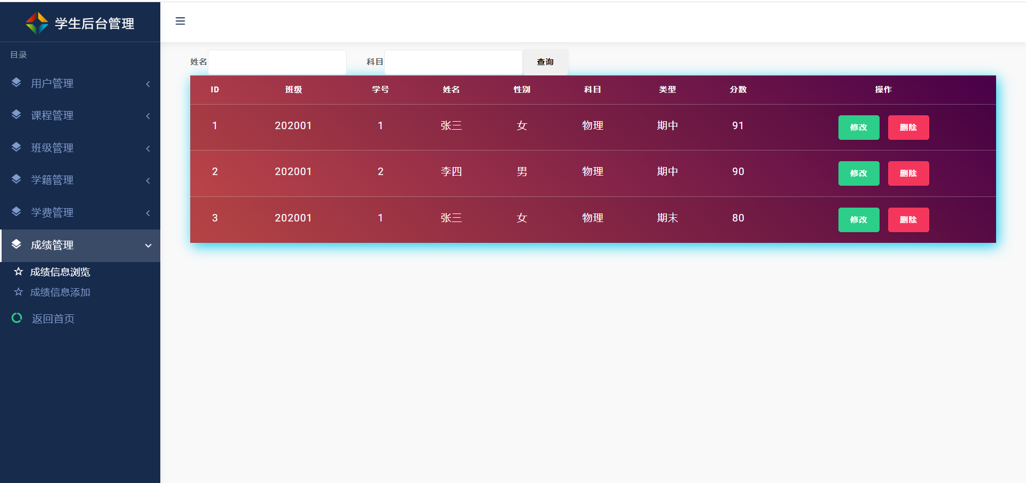Click the star icon beside 成绩信息浏览

tap(19, 272)
